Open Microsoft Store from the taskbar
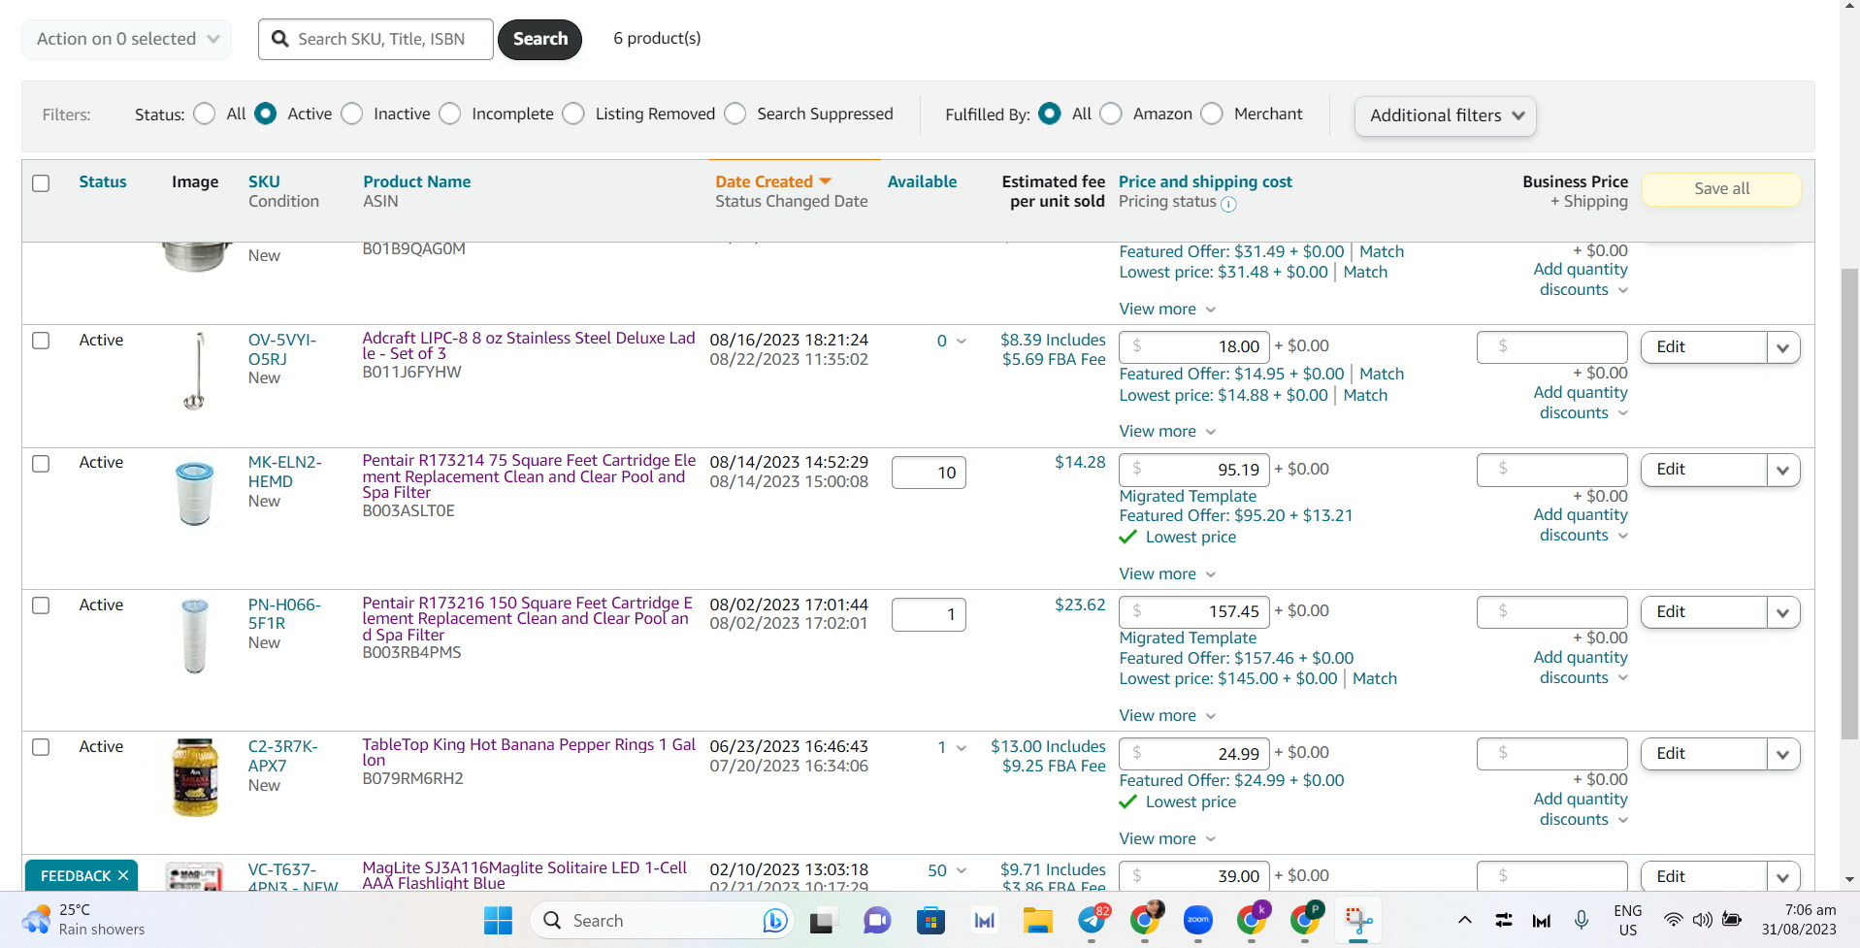The width and height of the screenshot is (1860, 948). [930, 920]
